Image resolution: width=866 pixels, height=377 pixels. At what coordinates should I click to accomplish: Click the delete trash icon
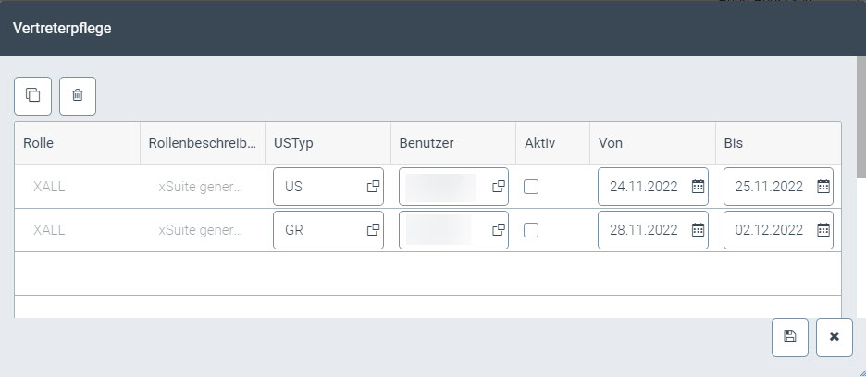[x=78, y=95]
